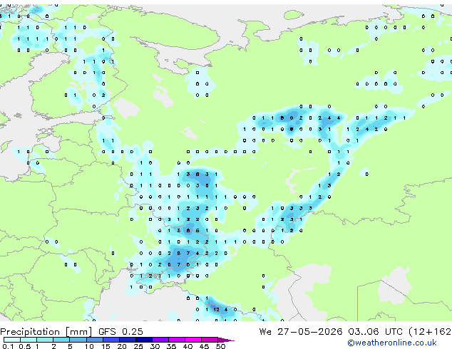
Task: Click the legend label '20'
Action: pos(122,346)
